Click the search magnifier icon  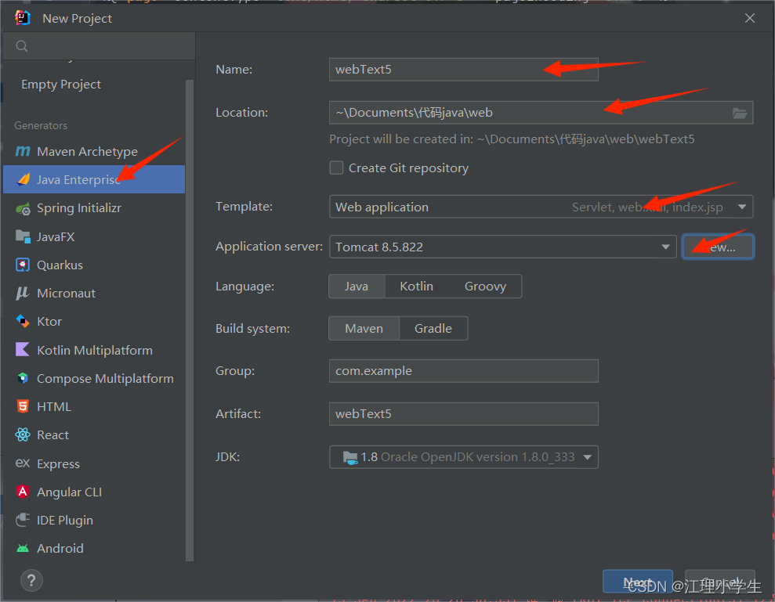click(x=22, y=46)
